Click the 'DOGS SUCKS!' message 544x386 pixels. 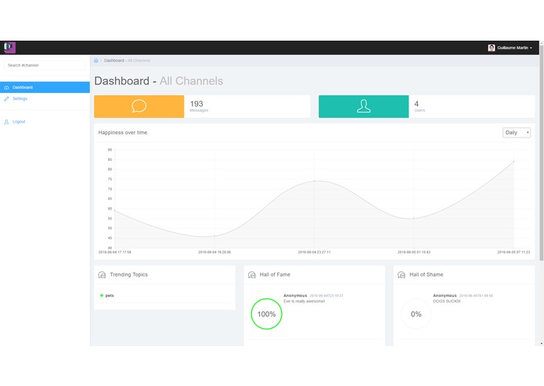(446, 302)
